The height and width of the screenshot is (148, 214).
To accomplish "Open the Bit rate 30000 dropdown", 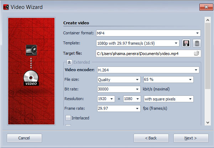I will [x=119, y=89].
